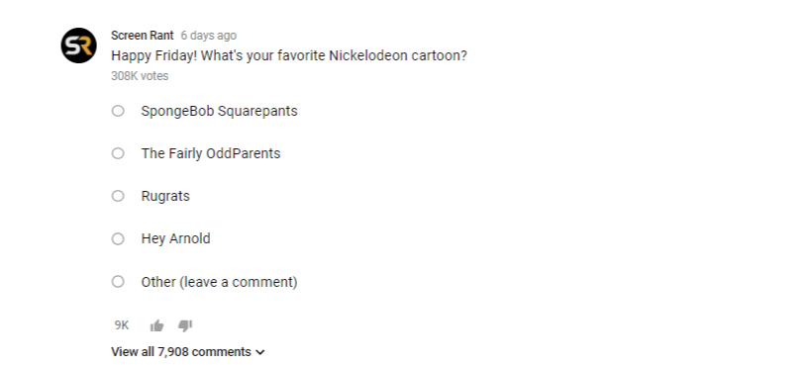Viewport: 807px width, 365px height.
Task: Click the 9K like count
Action: pyautogui.click(x=122, y=325)
